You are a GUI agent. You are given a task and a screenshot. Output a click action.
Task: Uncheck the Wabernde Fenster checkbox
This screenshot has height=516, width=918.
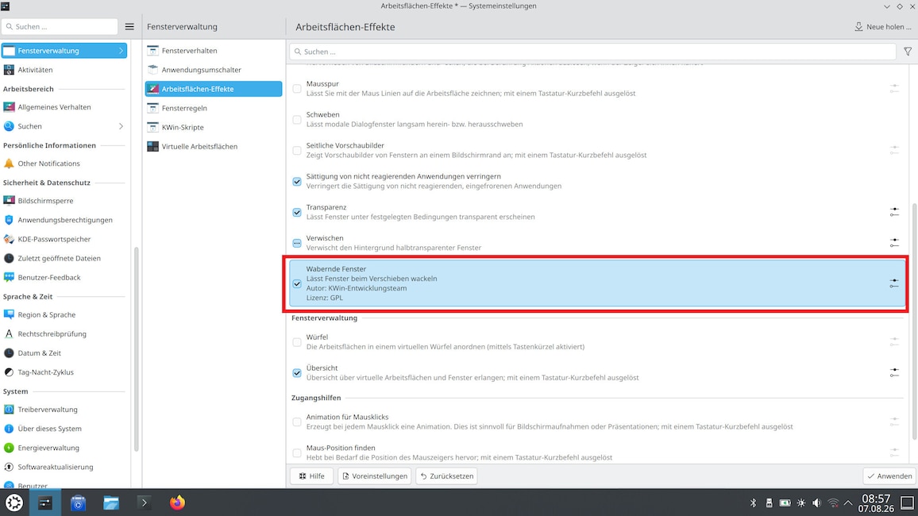297,283
